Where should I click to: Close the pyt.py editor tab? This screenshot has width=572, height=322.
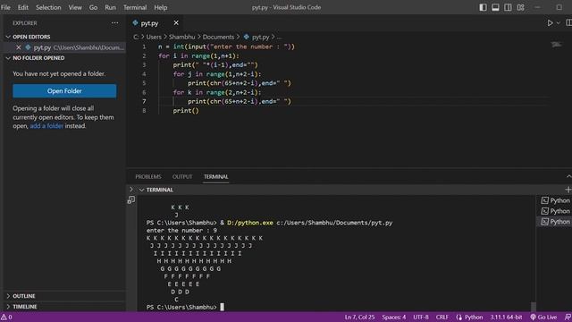click(176, 23)
